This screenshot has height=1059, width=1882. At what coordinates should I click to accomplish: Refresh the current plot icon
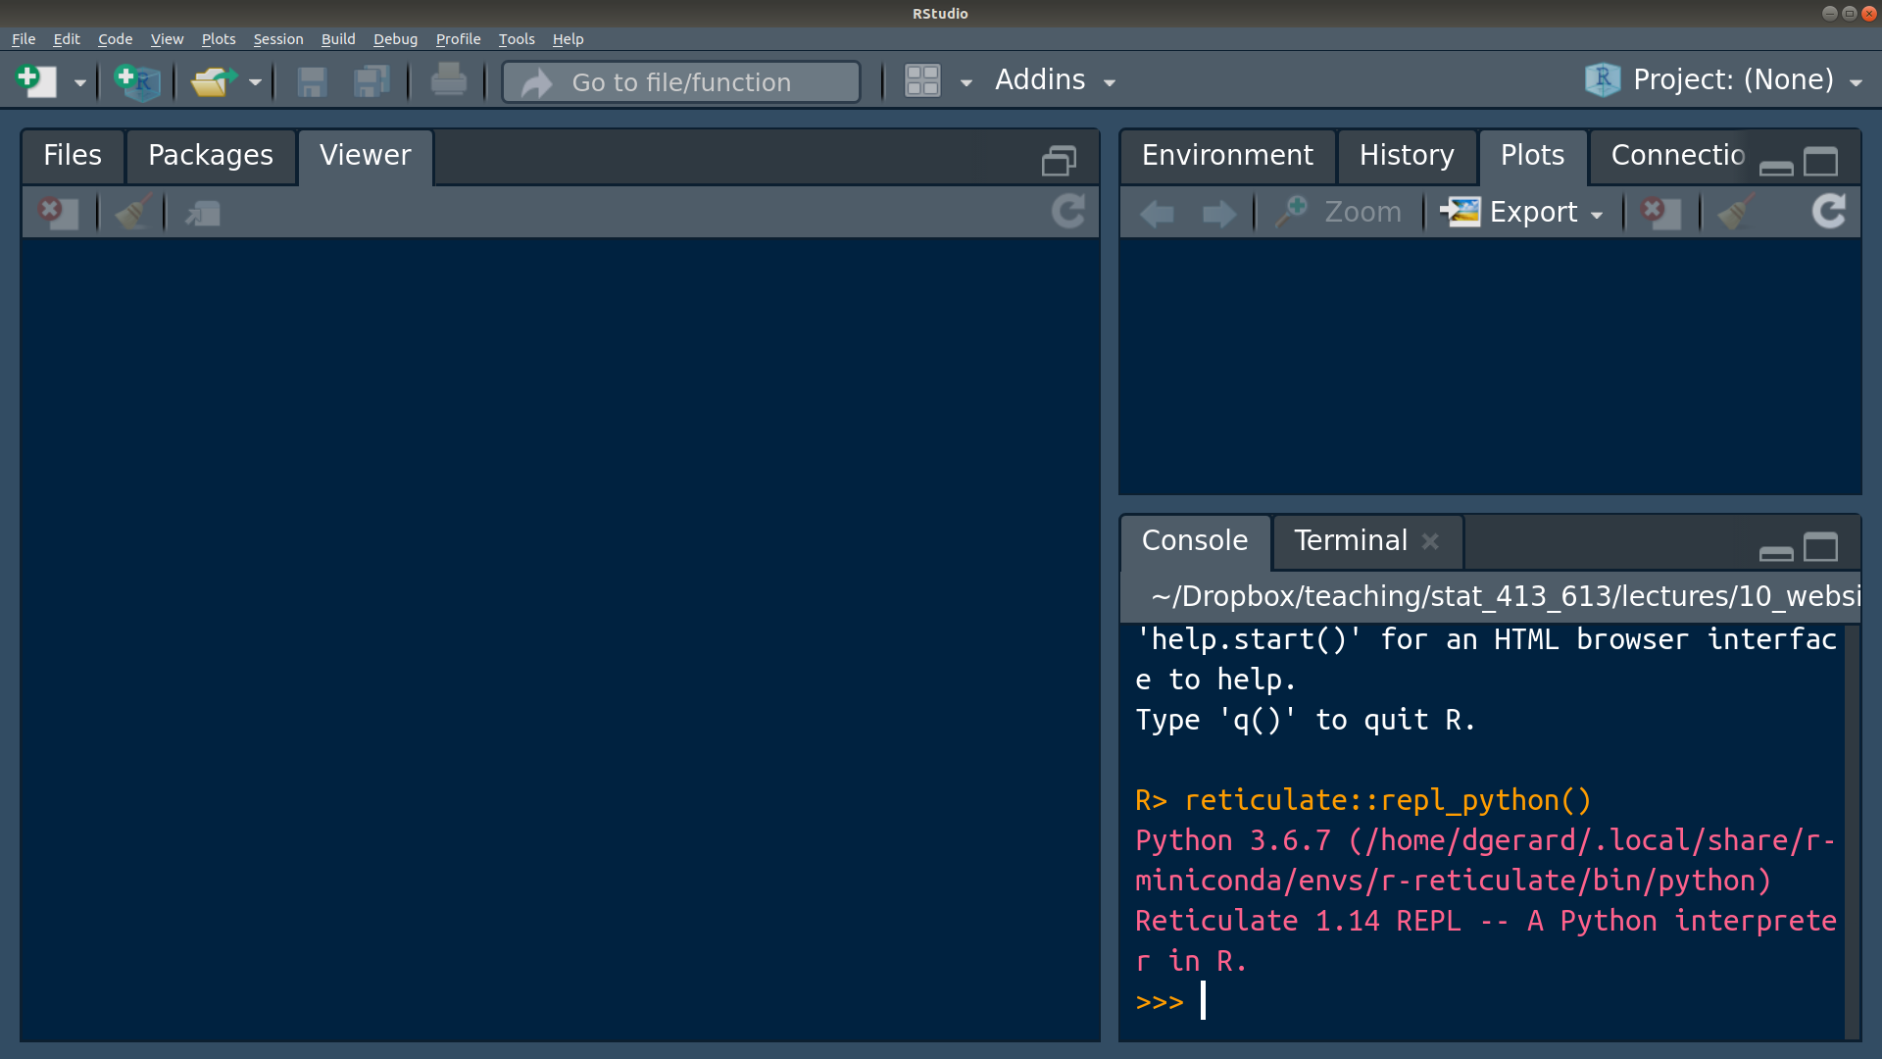pos(1828,211)
